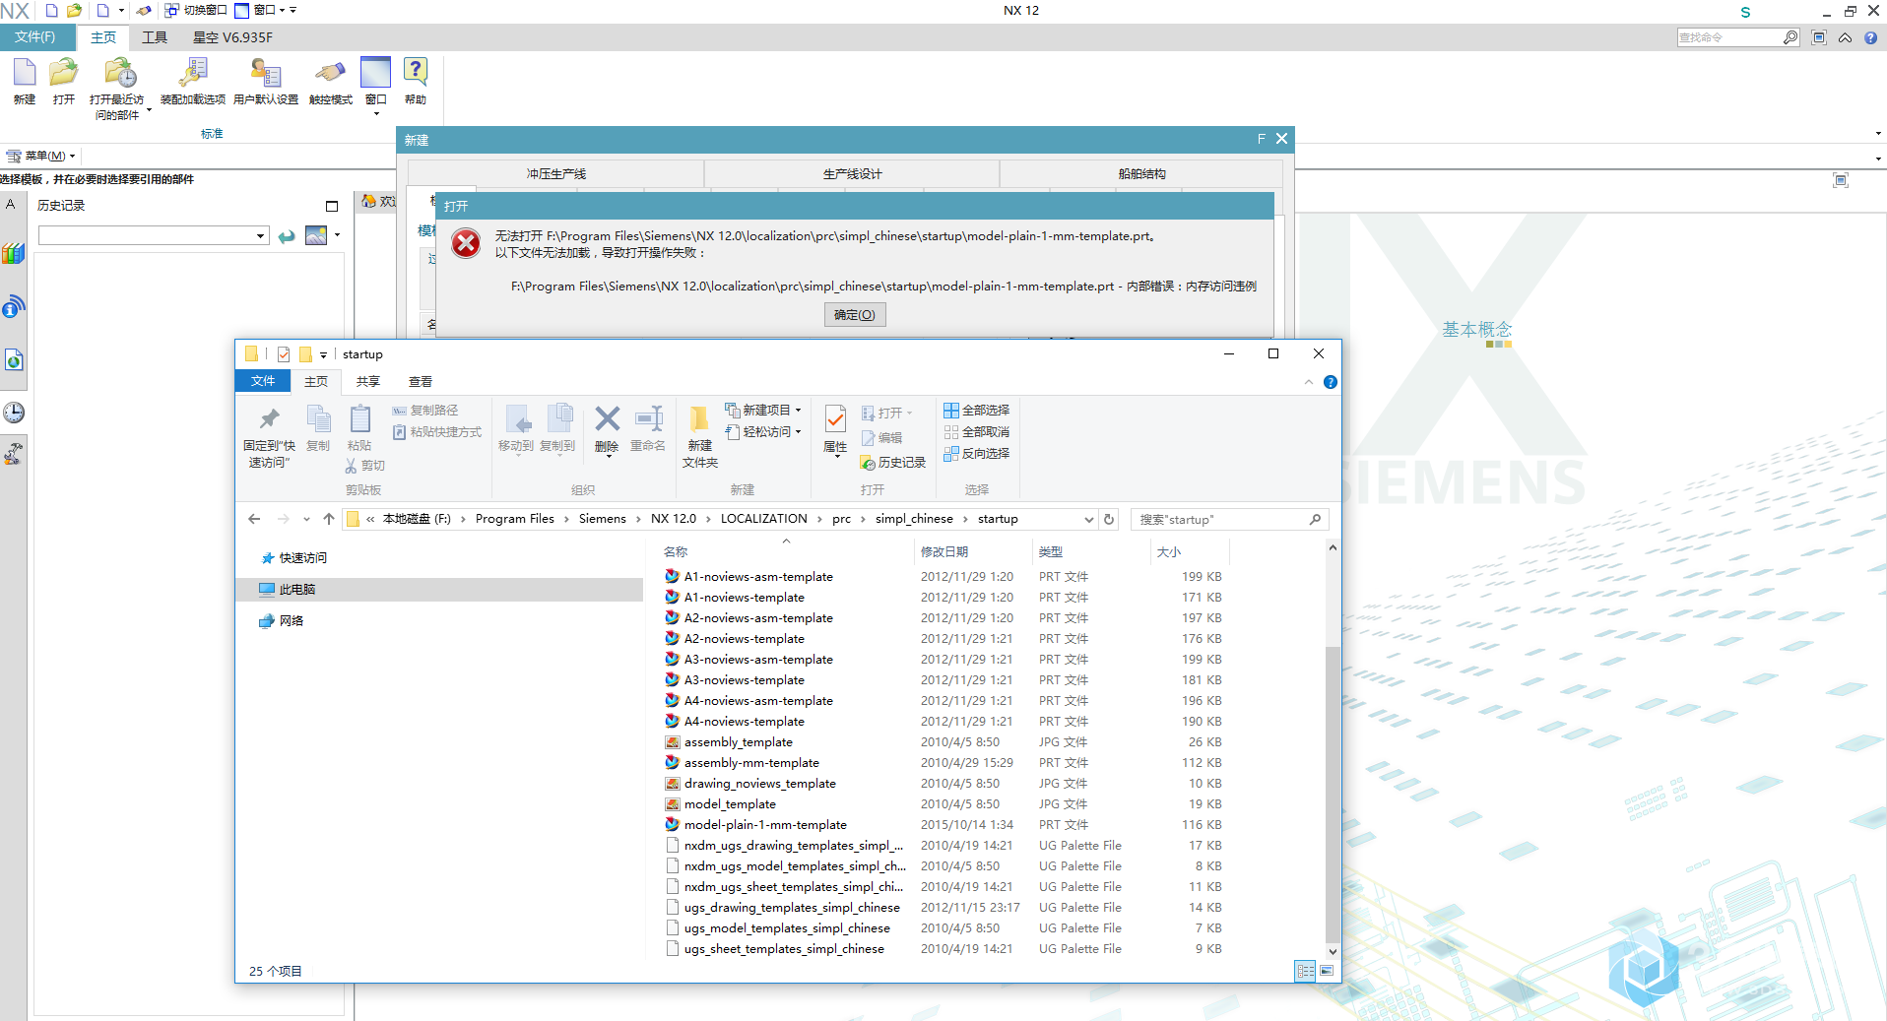Select the model-plain-1-mm-template file

pyautogui.click(x=765, y=825)
